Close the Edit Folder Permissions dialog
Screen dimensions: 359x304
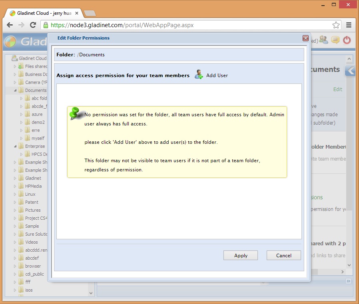[305, 38]
